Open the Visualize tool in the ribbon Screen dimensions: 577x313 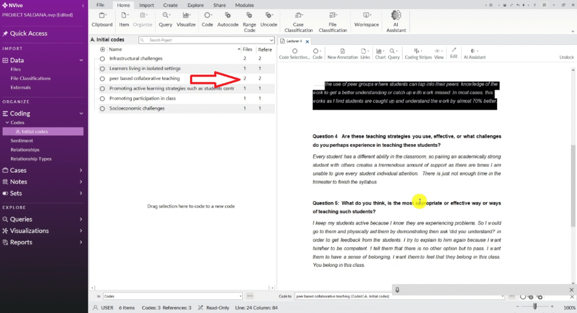(186, 19)
